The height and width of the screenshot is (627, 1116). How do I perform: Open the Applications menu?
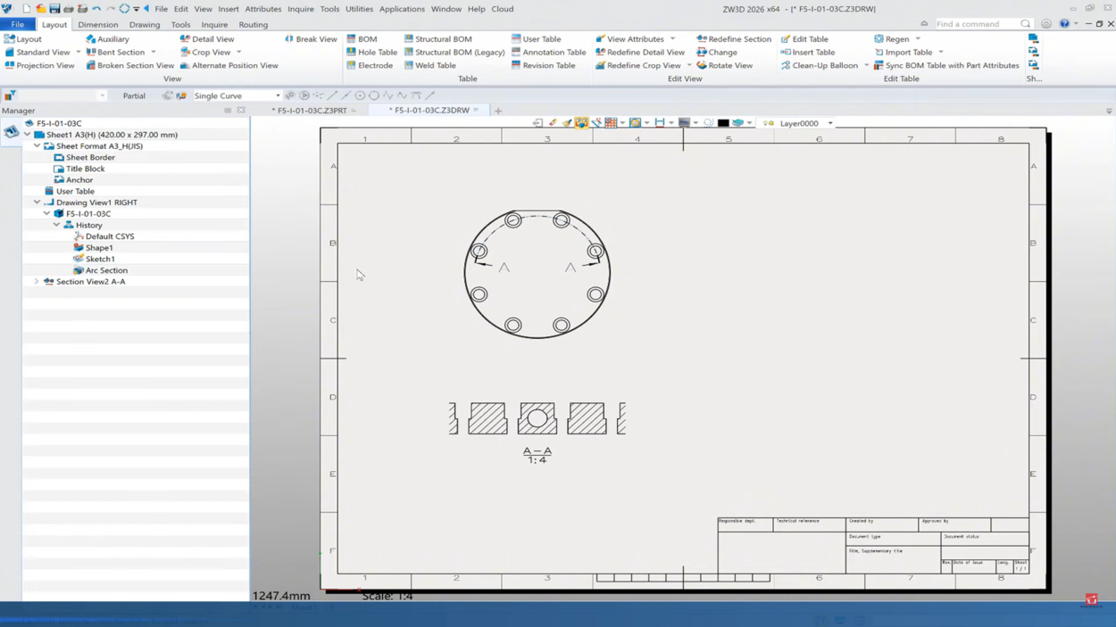tap(401, 9)
